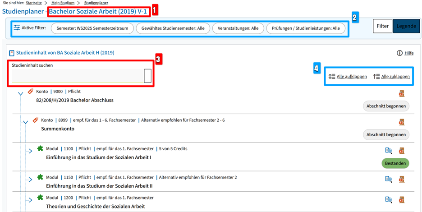Click the puzzle icon of Modul 1100
Screen dimensions: 422x212
40,148
